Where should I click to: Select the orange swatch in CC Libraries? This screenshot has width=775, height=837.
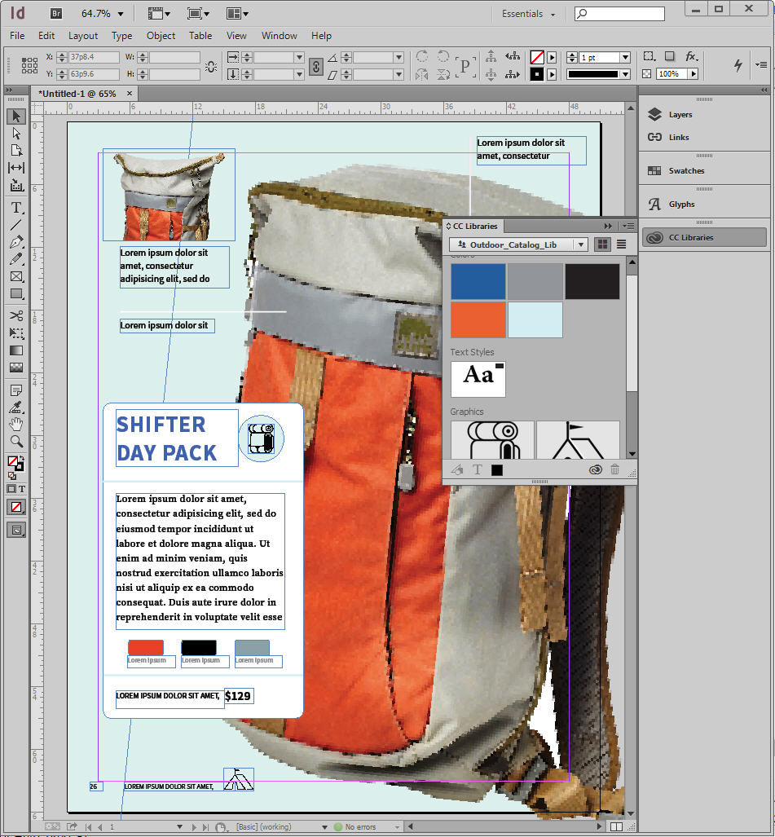[478, 319]
